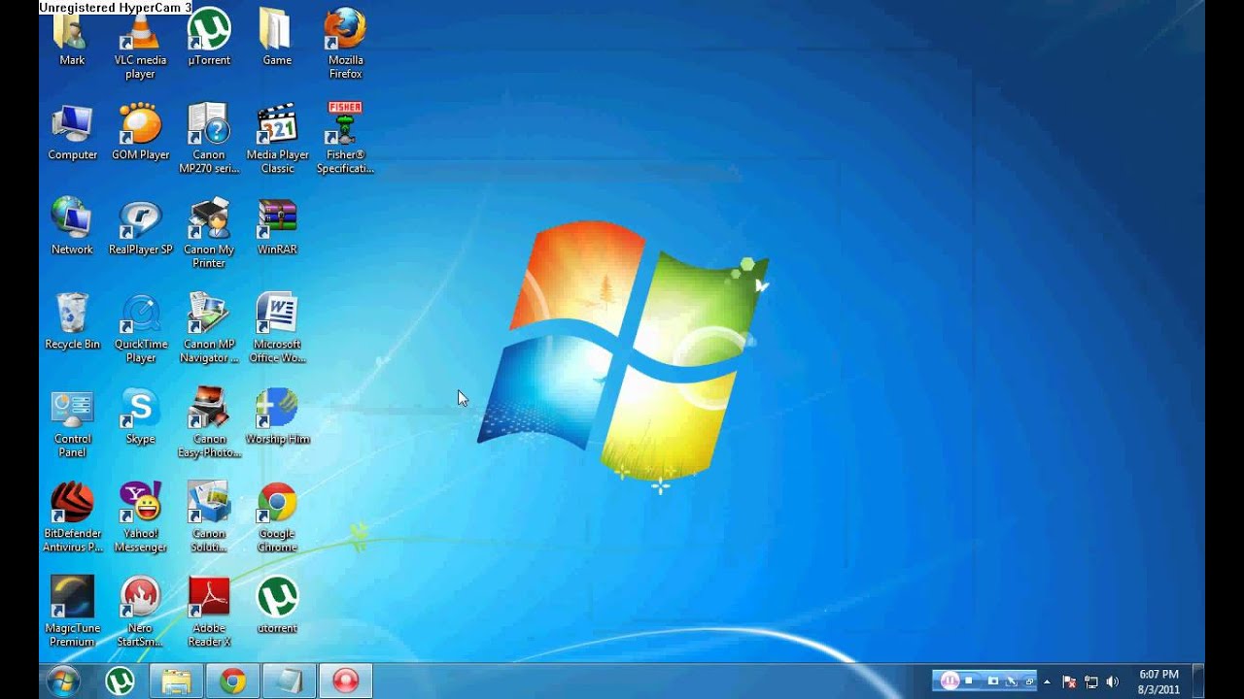Open the HyperCam recorder taskbar button
Screen dimensions: 1244x699
pos(345,682)
